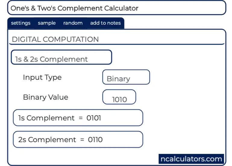232x166 pixels.
Task: Select the 0101 result value
Action: coord(94,118)
